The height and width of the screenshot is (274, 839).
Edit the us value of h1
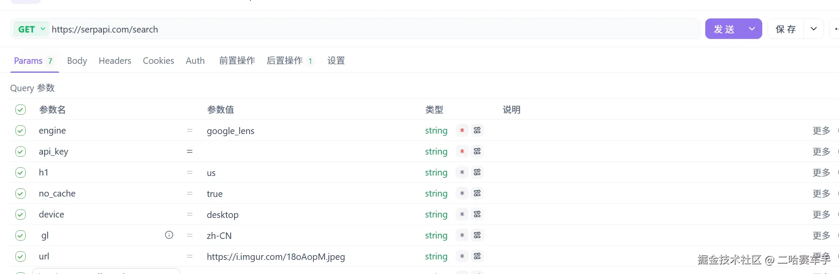pos(211,173)
